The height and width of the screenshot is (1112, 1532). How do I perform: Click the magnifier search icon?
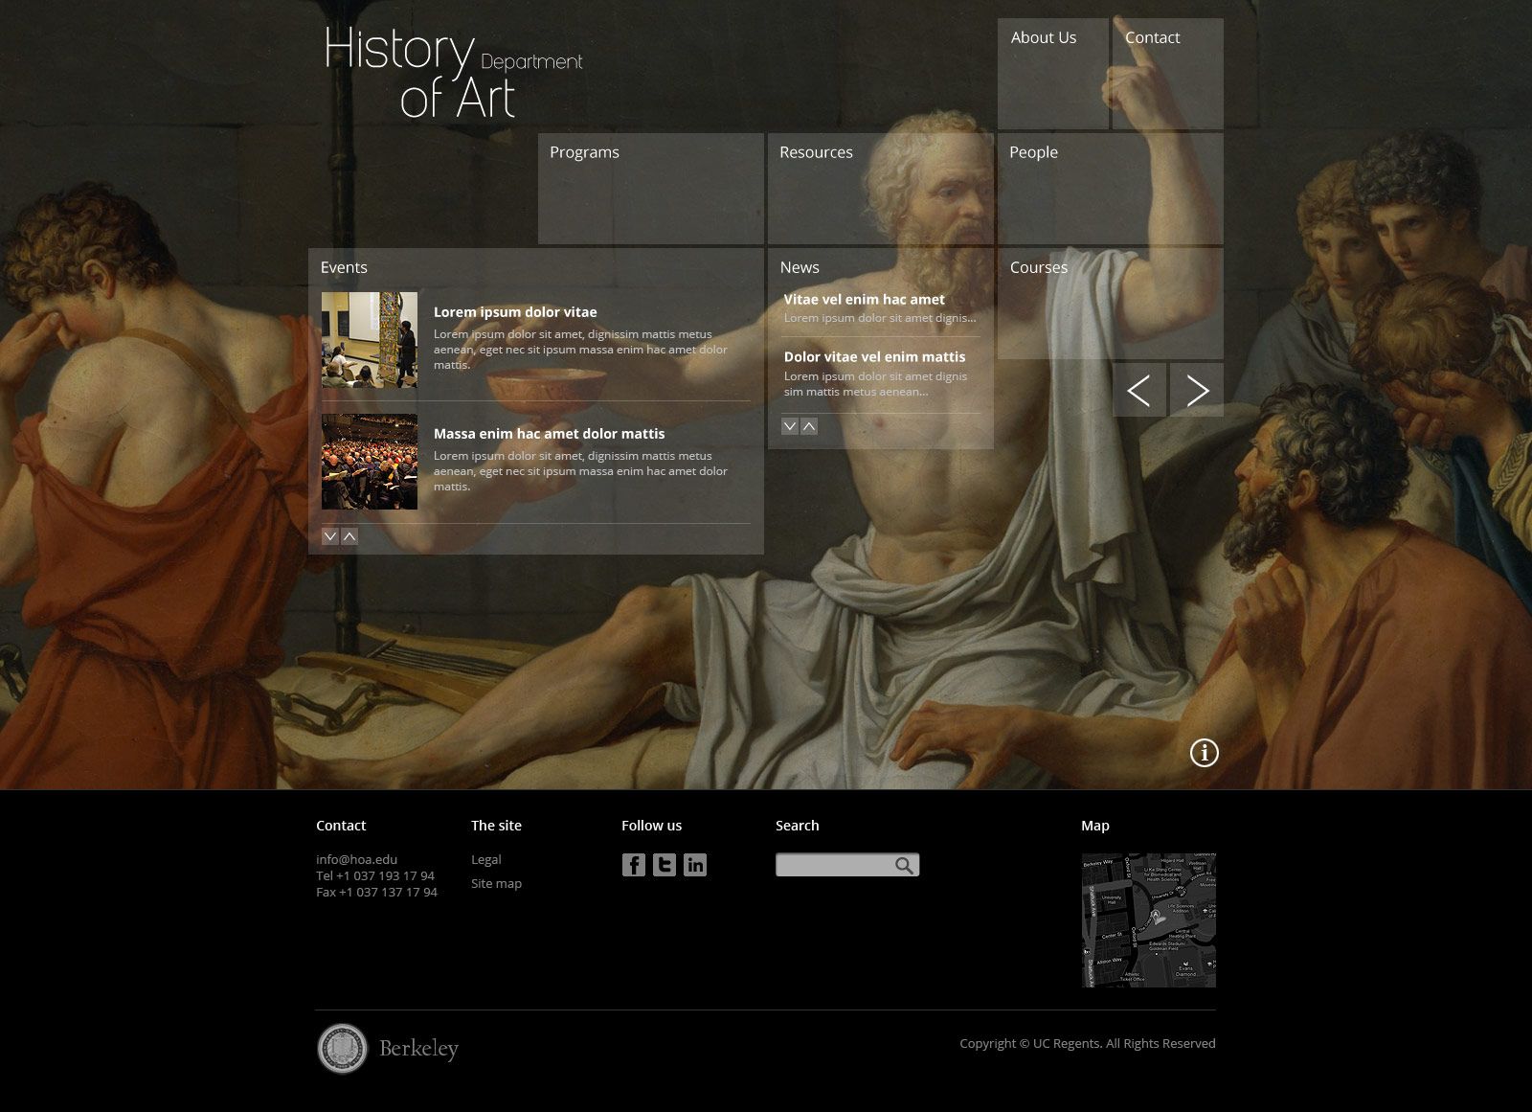click(x=904, y=866)
